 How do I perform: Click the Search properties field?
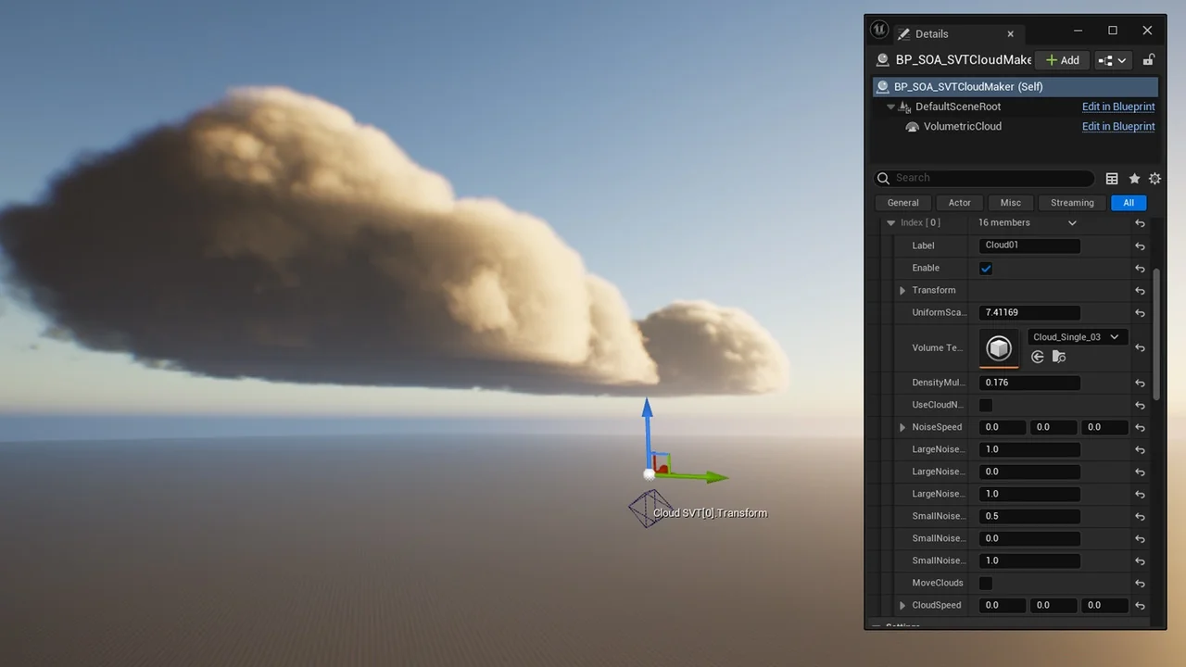click(x=982, y=178)
